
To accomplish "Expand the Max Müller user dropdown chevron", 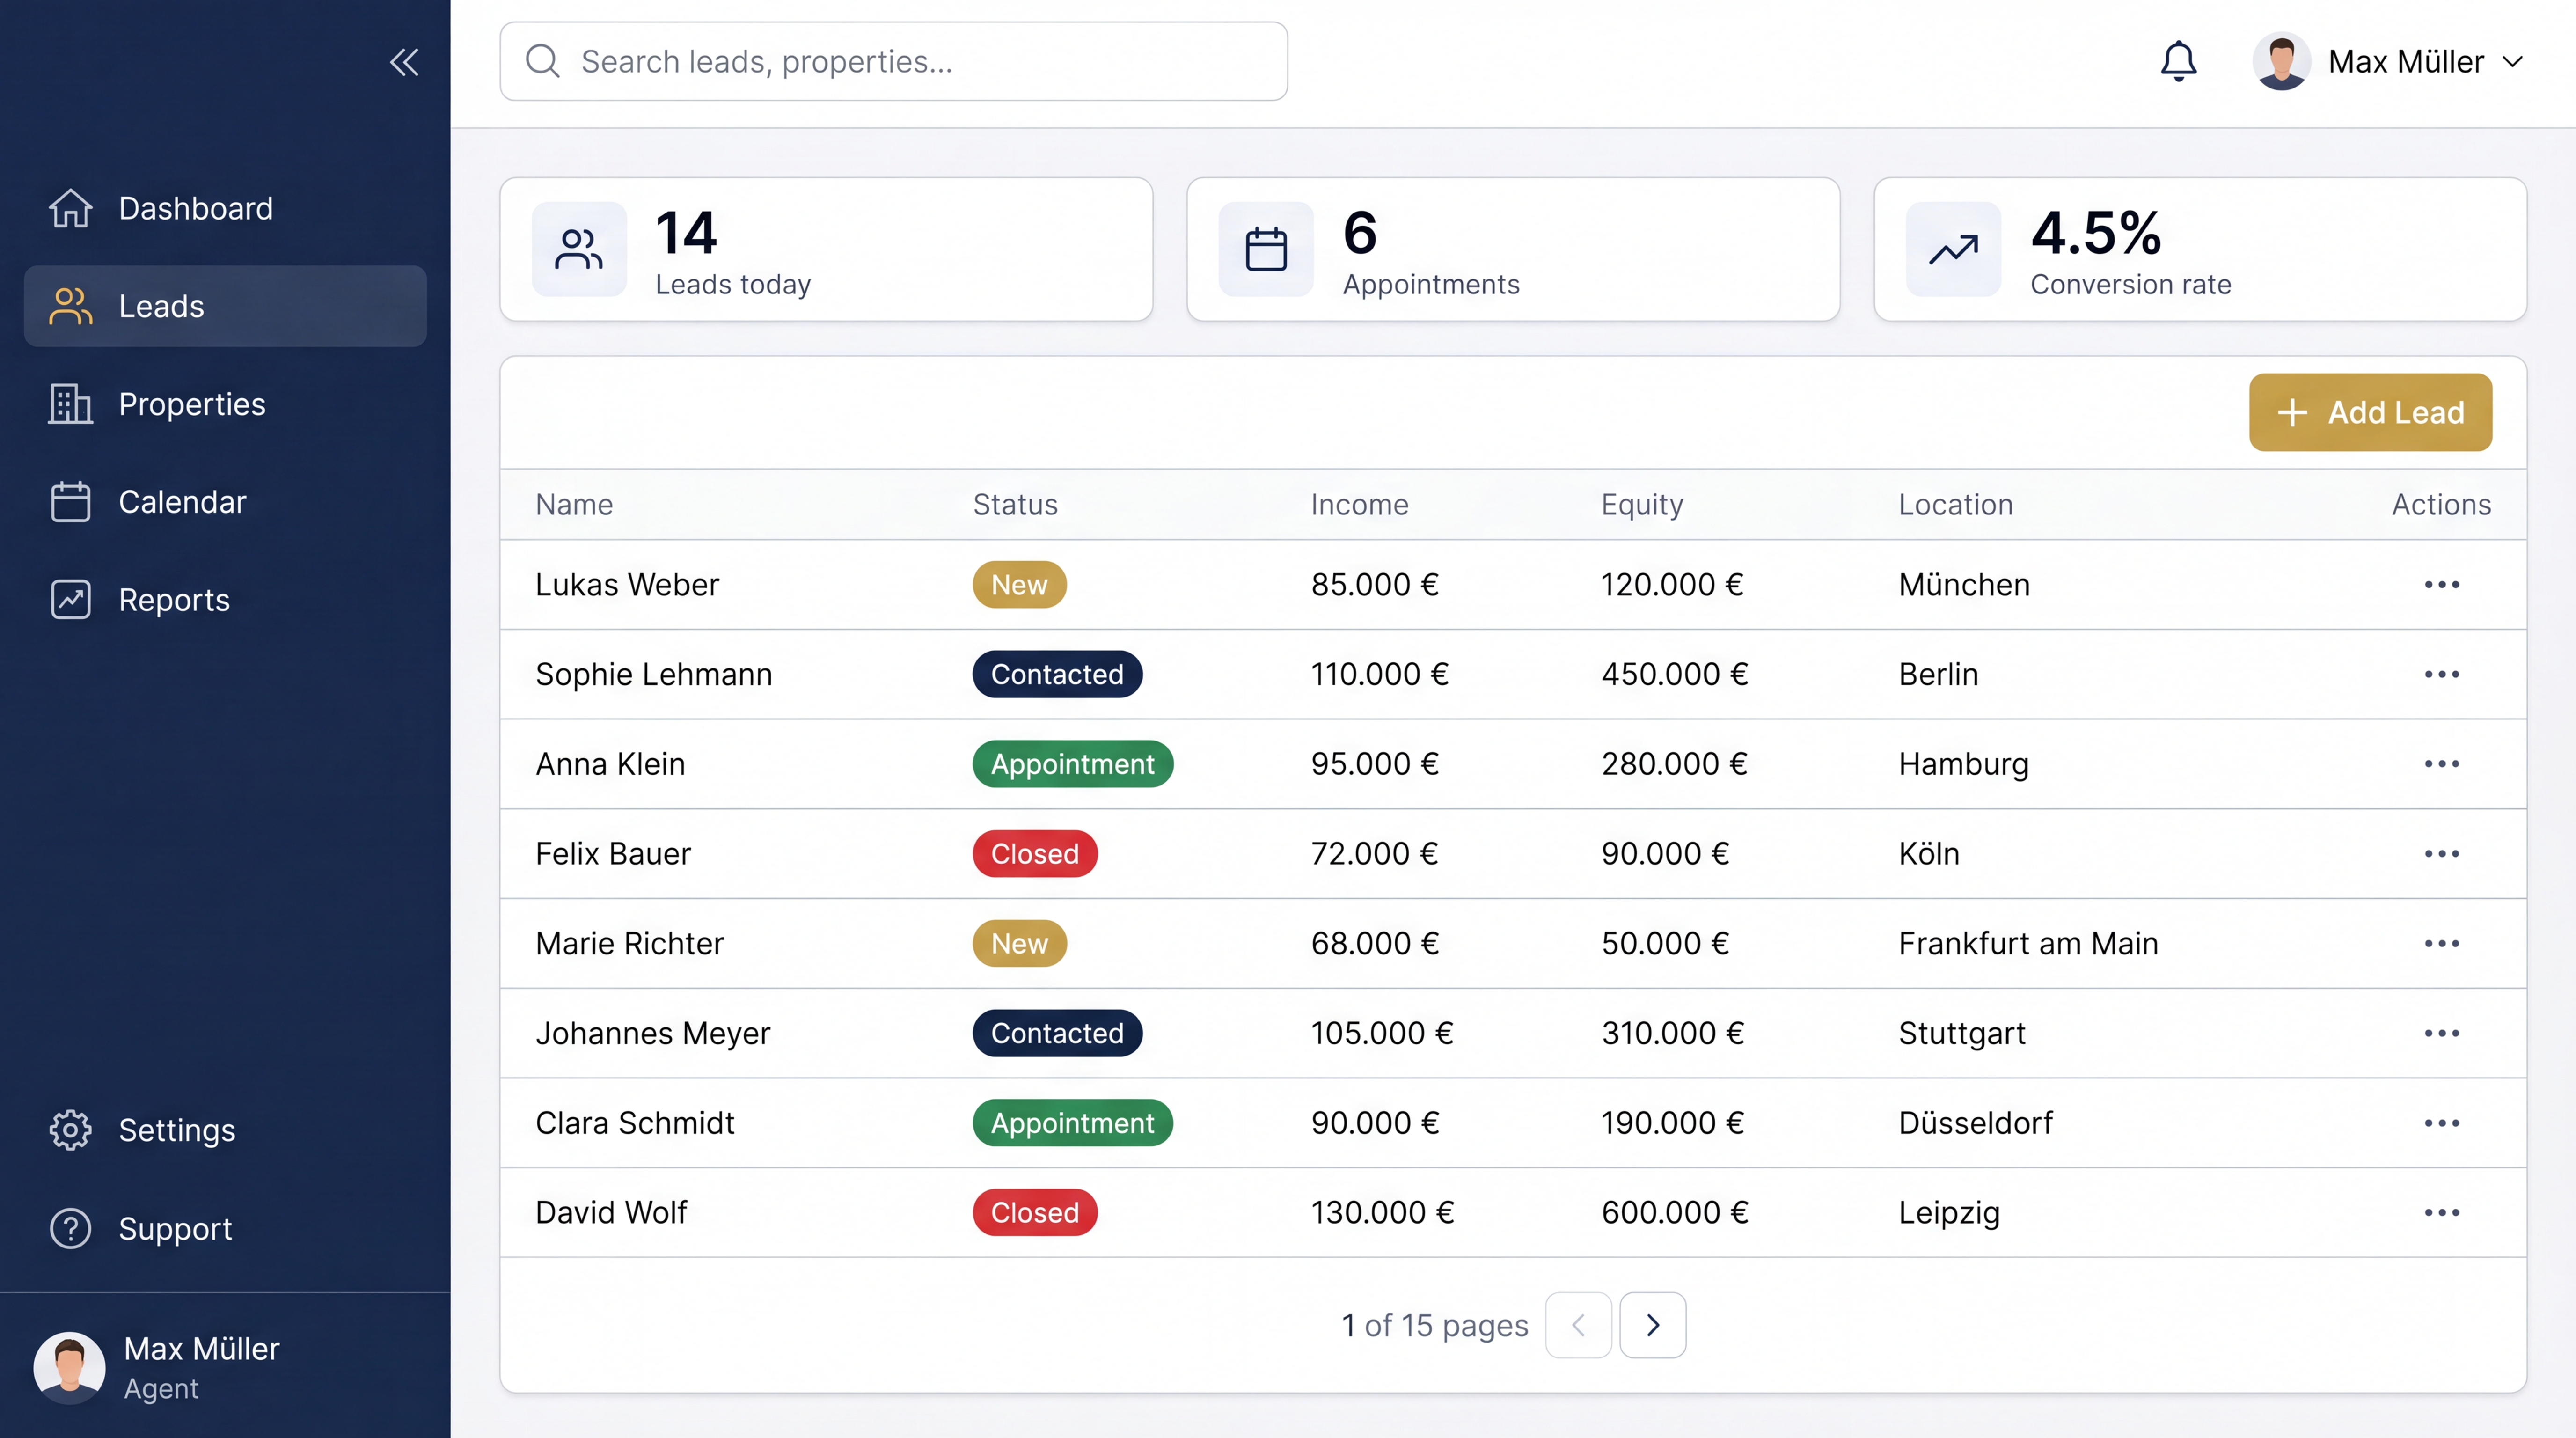I will (2513, 62).
